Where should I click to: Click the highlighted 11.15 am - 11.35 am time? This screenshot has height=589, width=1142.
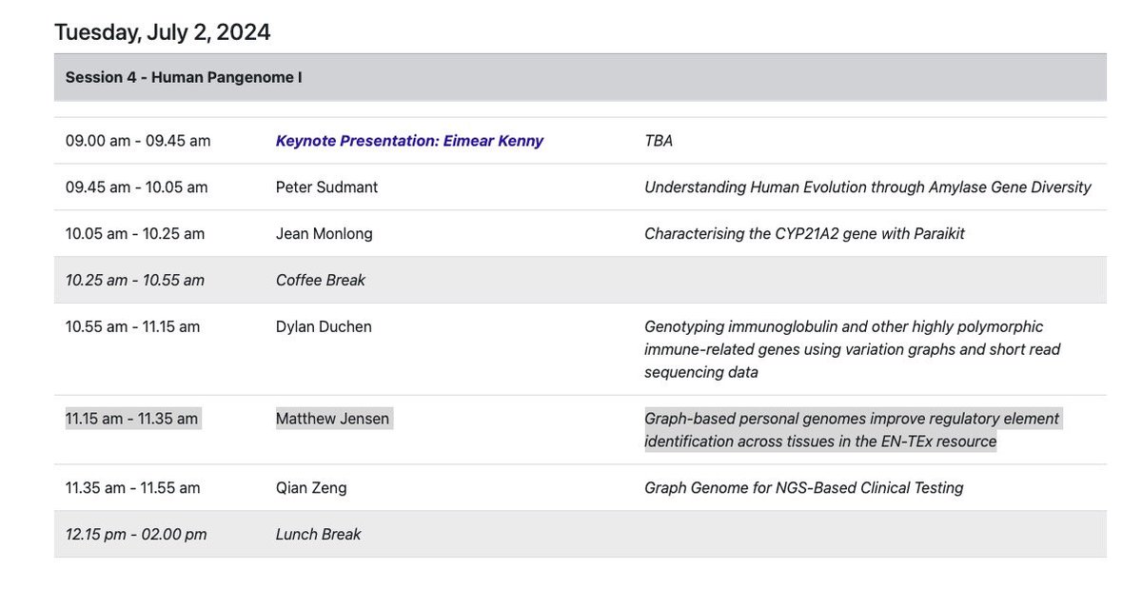tap(133, 419)
